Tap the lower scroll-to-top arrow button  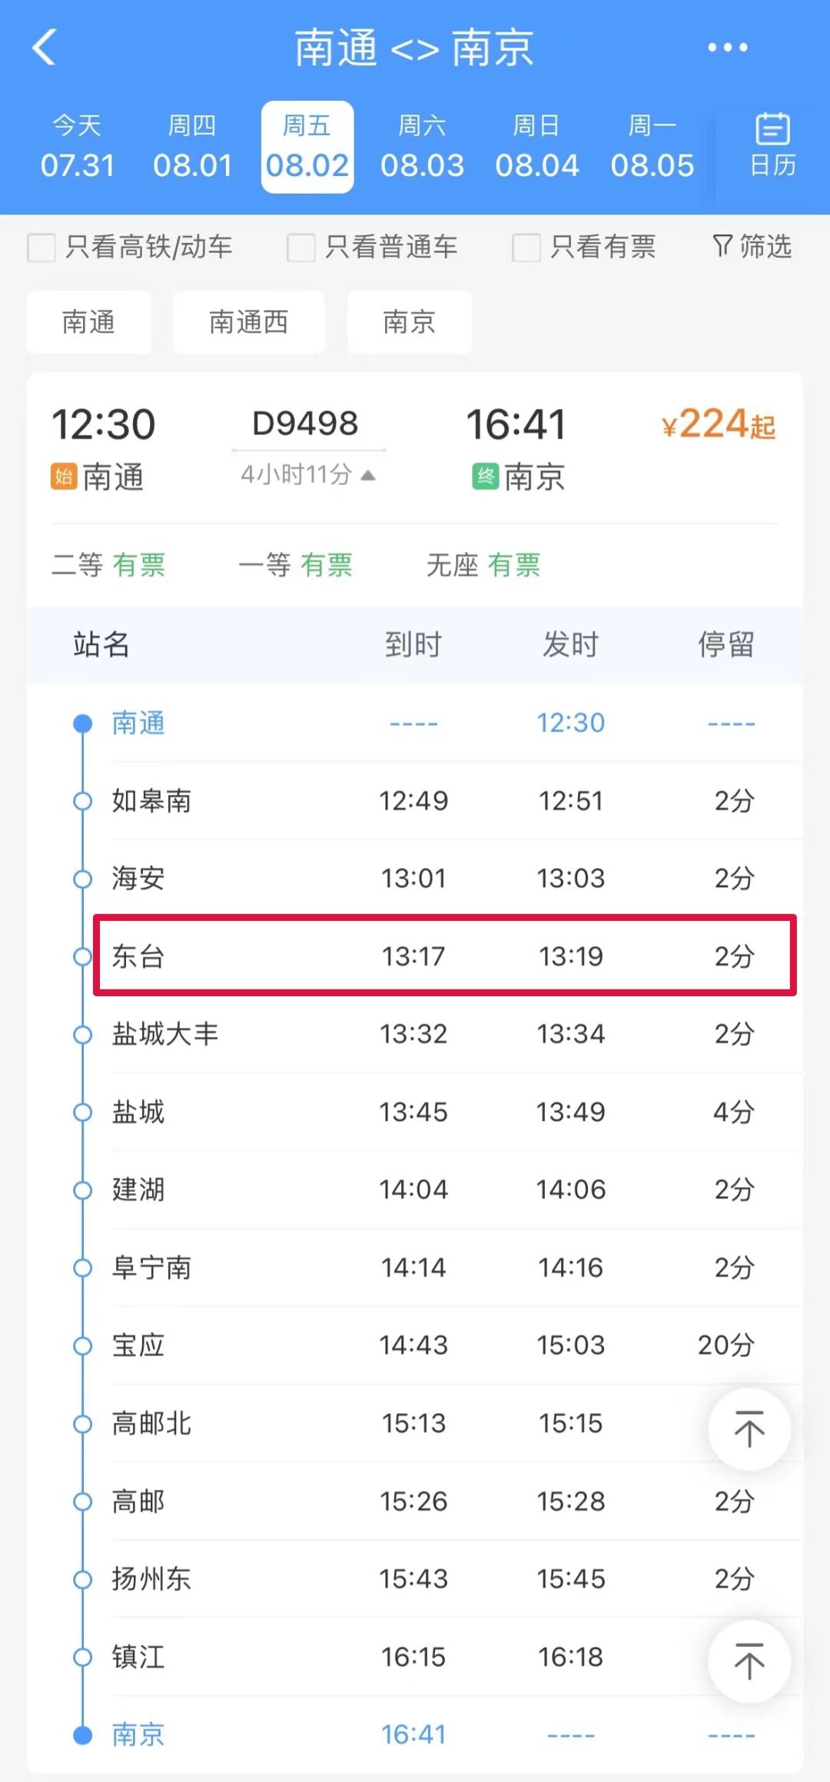[x=749, y=1661]
